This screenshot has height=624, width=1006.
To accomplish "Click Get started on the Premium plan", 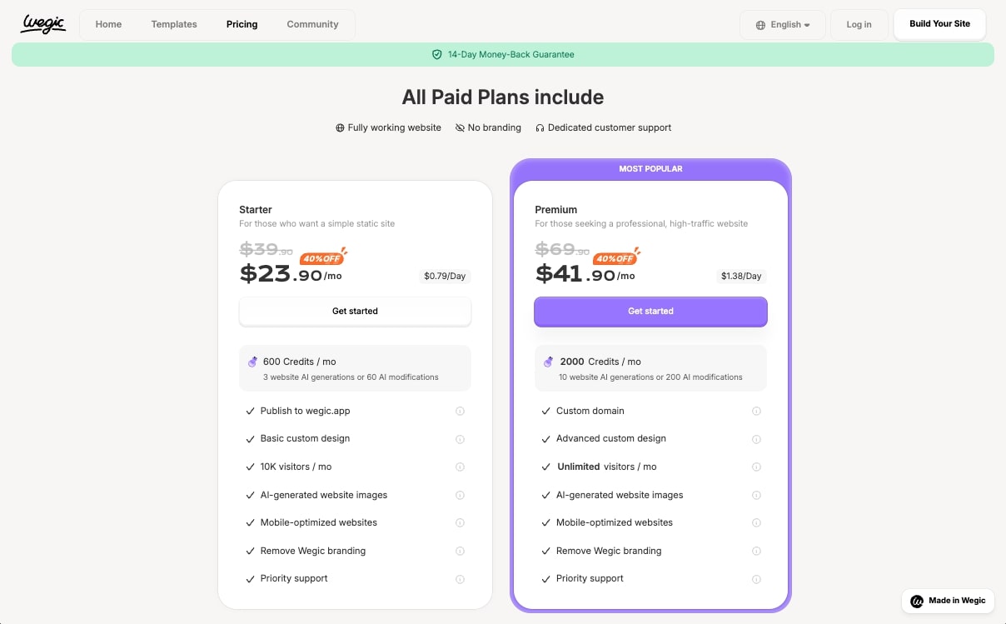I will [x=650, y=311].
